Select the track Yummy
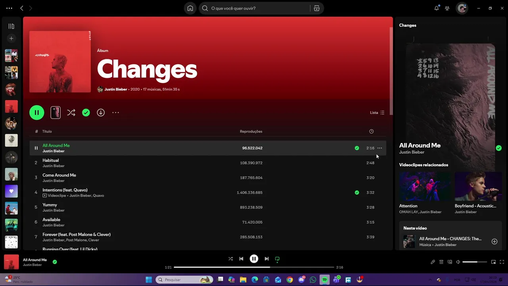Image resolution: width=508 pixels, height=286 pixels. point(50,205)
